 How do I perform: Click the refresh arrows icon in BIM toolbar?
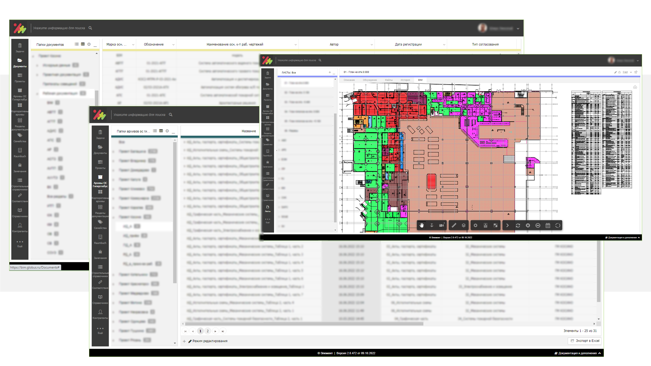click(x=518, y=225)
